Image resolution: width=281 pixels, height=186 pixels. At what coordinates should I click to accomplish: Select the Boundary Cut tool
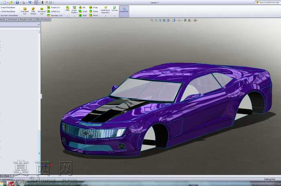click(55, 16)
